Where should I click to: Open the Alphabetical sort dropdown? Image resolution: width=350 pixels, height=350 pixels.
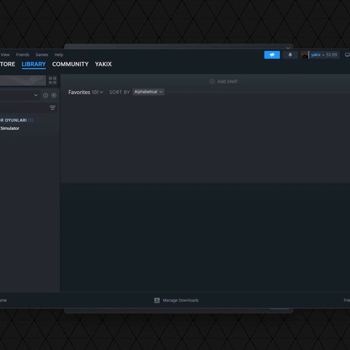149,92
